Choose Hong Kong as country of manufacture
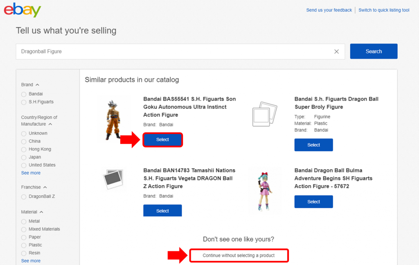Viewport: 419px width, 265px height. (x=24, y=149)
